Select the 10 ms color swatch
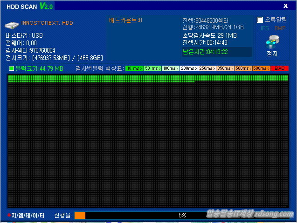The height and width of the screenshot is (223, 297). tap(134, 68)
